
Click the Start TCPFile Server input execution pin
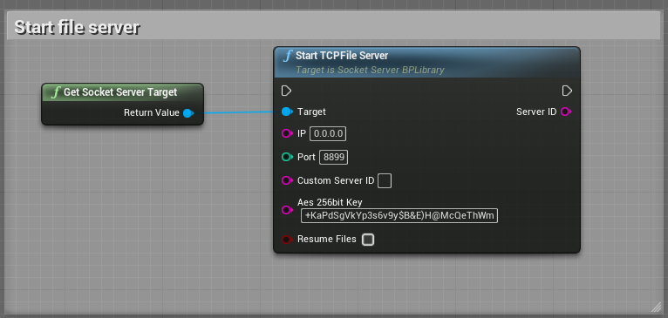click(286, 91)
